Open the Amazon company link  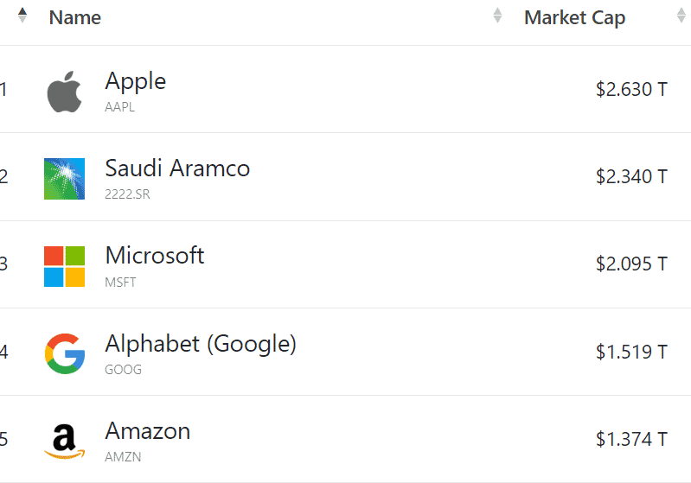coord(148,430)
